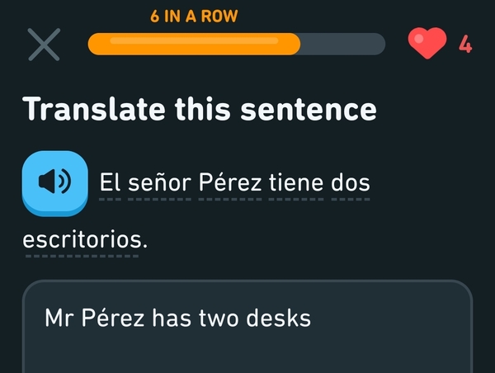The height and width of the screenshot is (373, 495).
Task: Show the hint for the word "El"
Action: [109, 182]
